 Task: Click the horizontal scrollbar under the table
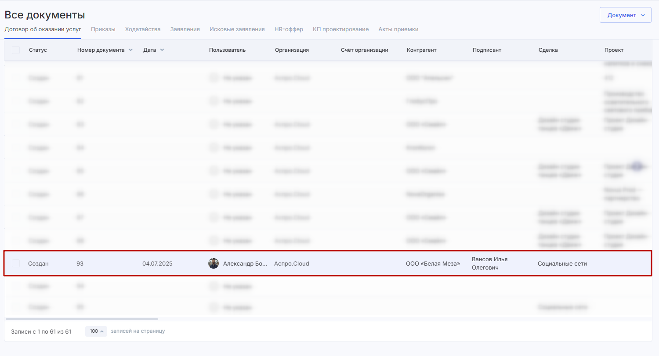(82, 319)
